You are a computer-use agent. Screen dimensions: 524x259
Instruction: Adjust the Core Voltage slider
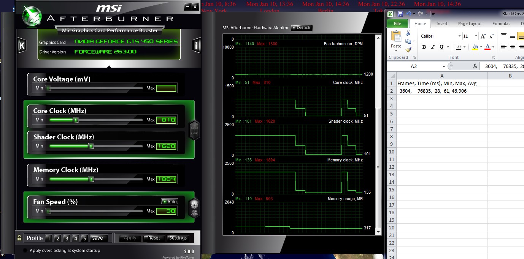(95, 88)
